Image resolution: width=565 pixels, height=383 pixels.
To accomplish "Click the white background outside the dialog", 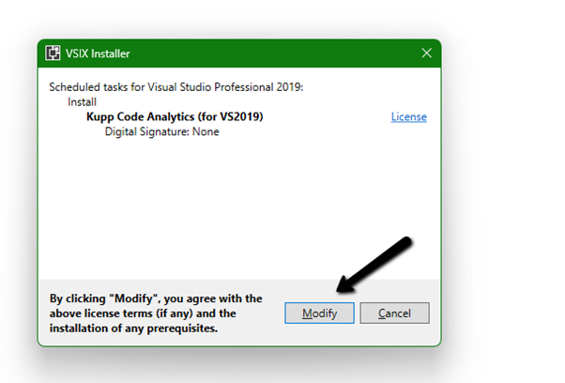I will tap(497, 188).
